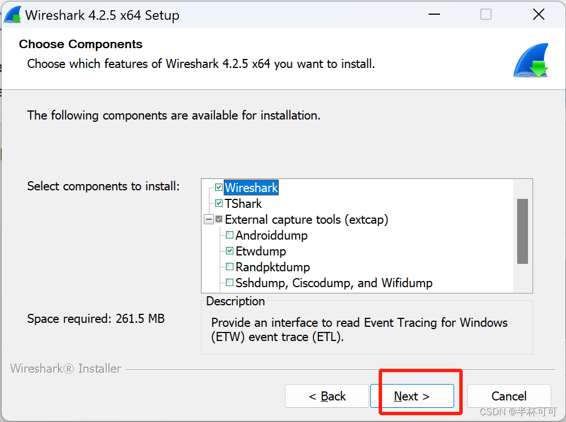Select the TShark tree item label

pyautogui.click(x=244, y=203)
